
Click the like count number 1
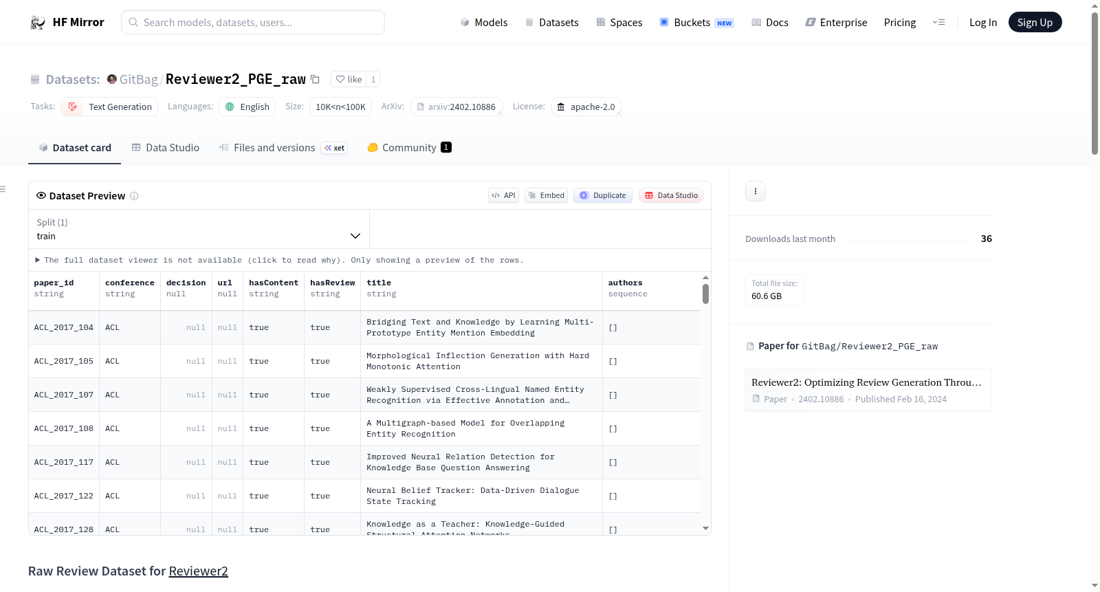[373, 79]
